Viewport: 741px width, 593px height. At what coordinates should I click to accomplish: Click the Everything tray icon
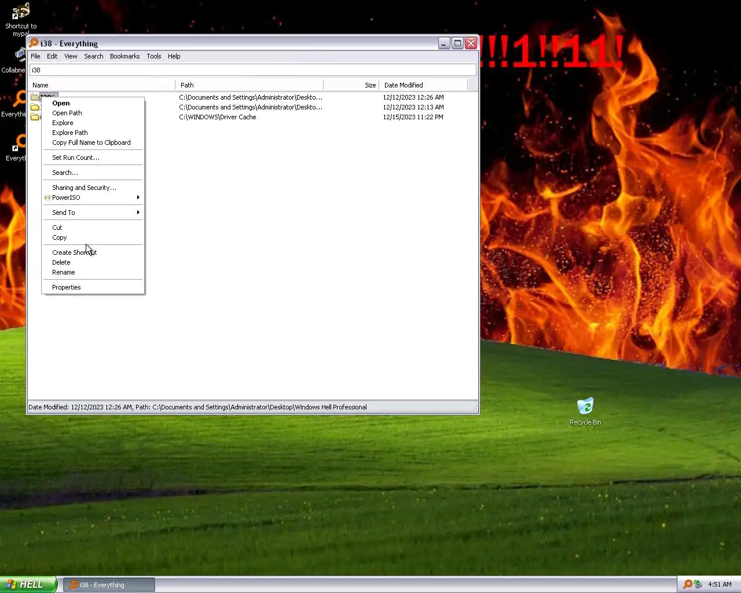(688, 584)
